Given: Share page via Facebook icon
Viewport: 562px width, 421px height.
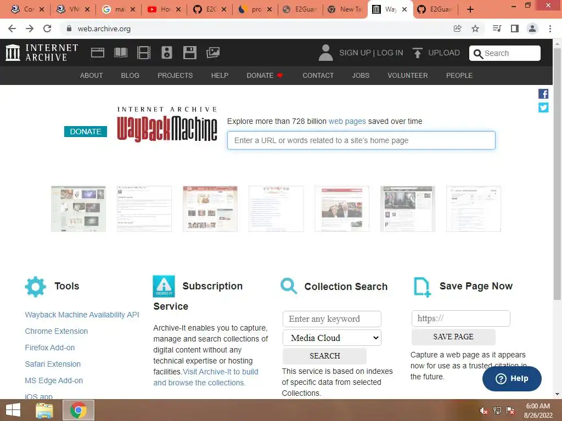Looking at the screenshot, I should coord(543,94).
